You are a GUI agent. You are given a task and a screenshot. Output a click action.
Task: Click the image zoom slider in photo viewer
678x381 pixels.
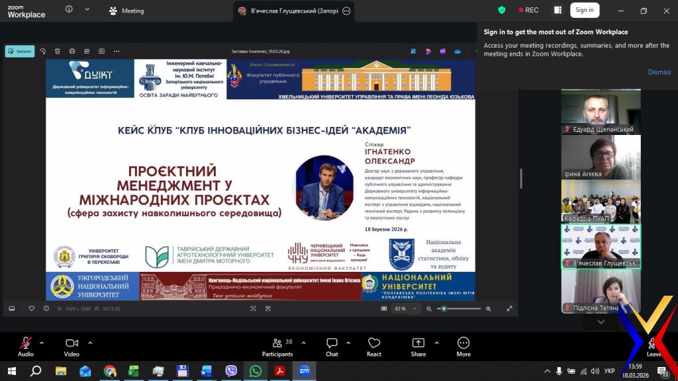coord(460,309)
